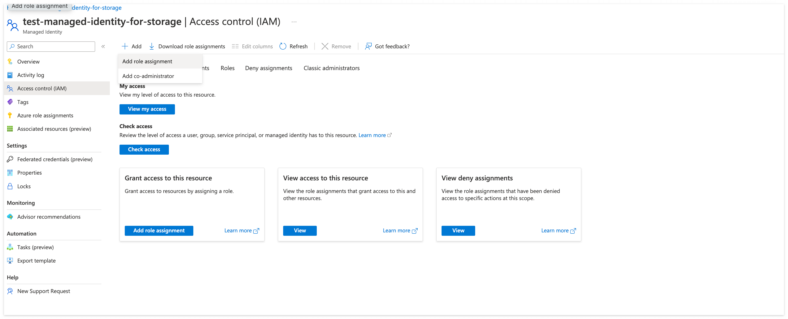Collapse the sidebar with the double chevron
The image size is (788, 319).
click(103, 46)
